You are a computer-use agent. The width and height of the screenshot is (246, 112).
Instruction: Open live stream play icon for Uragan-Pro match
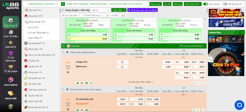[x=82, y=83]
